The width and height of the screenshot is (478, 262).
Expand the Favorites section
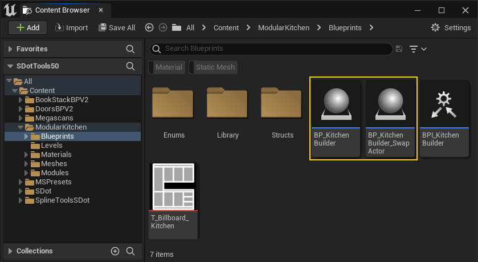pos(10,49)
